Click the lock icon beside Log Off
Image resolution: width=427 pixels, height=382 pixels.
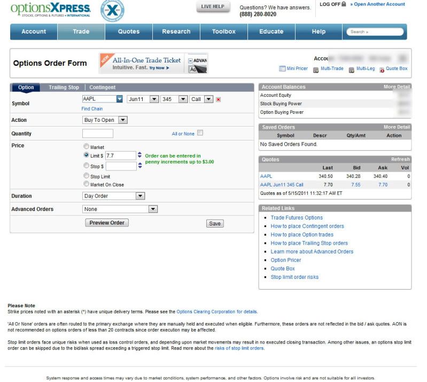pos(344,4)
